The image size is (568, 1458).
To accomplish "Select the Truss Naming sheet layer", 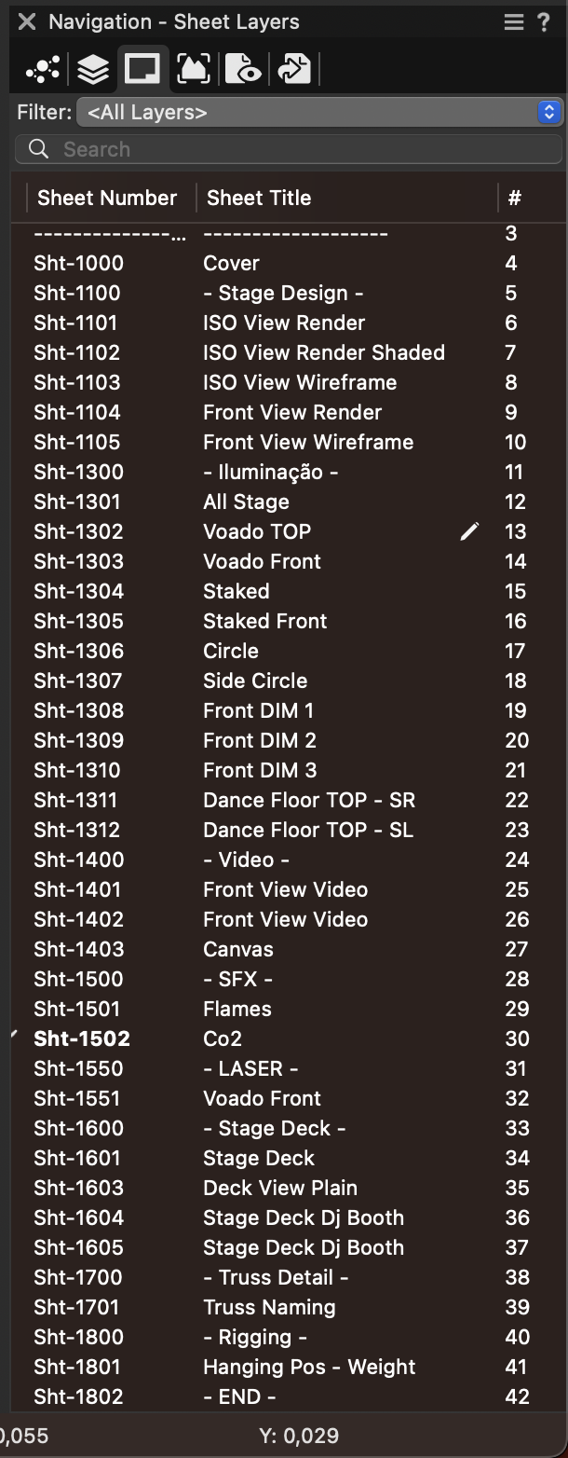I will 269,1307.
